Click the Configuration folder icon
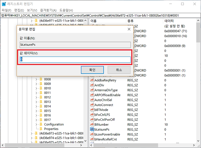Image resolution: width=201 pixels, height=148 pixels. click(41, 124)
